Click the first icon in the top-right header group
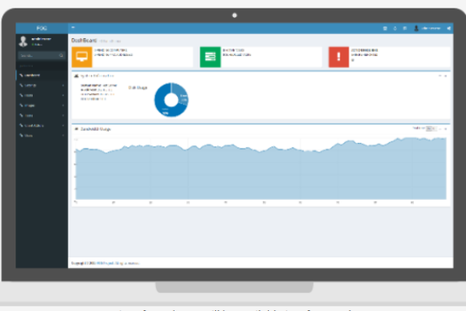The image size is (466, 311). pos(385,28)
